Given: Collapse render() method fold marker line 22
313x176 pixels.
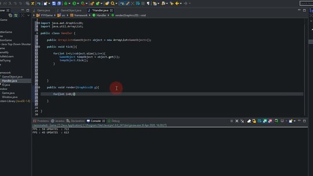Looking at the screenshot, I should point(39,88).
